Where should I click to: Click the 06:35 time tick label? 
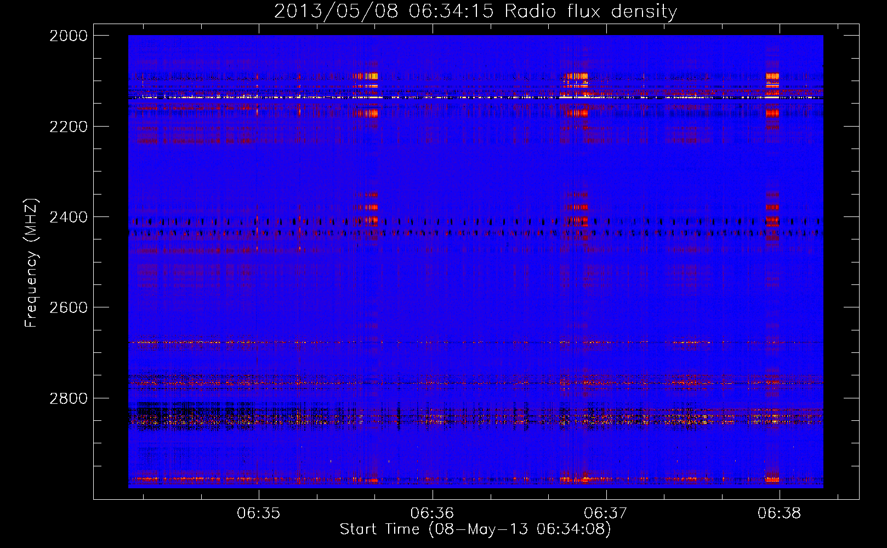pos(258,513)
